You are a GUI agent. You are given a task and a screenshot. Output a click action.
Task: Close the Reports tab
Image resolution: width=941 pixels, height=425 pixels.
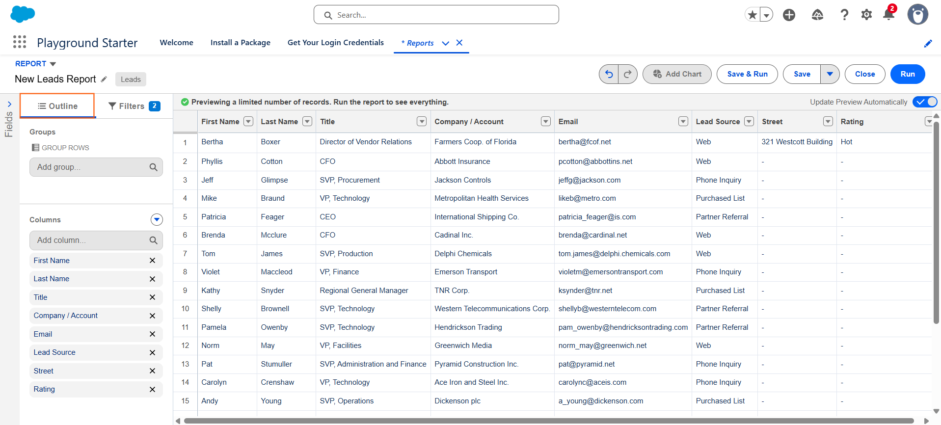coord(459,43)
